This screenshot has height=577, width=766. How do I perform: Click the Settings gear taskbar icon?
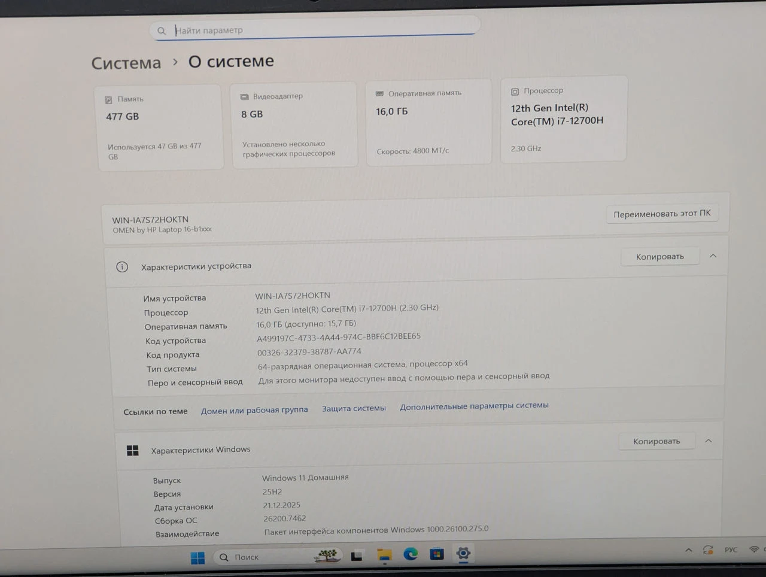(463, 553)
